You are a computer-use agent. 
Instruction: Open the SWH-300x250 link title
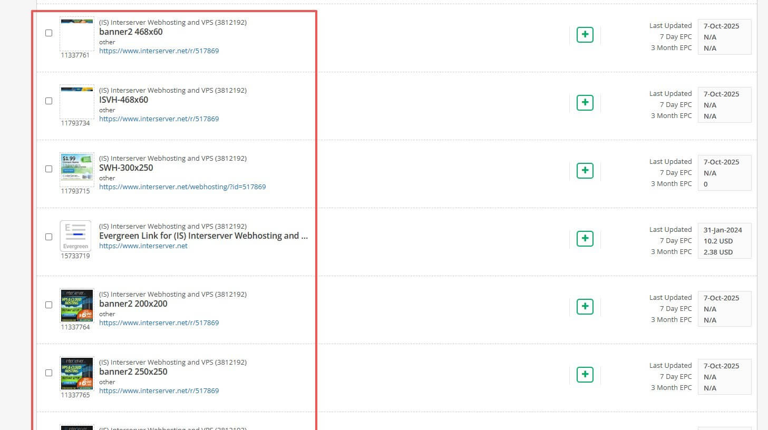coord(126,168)
